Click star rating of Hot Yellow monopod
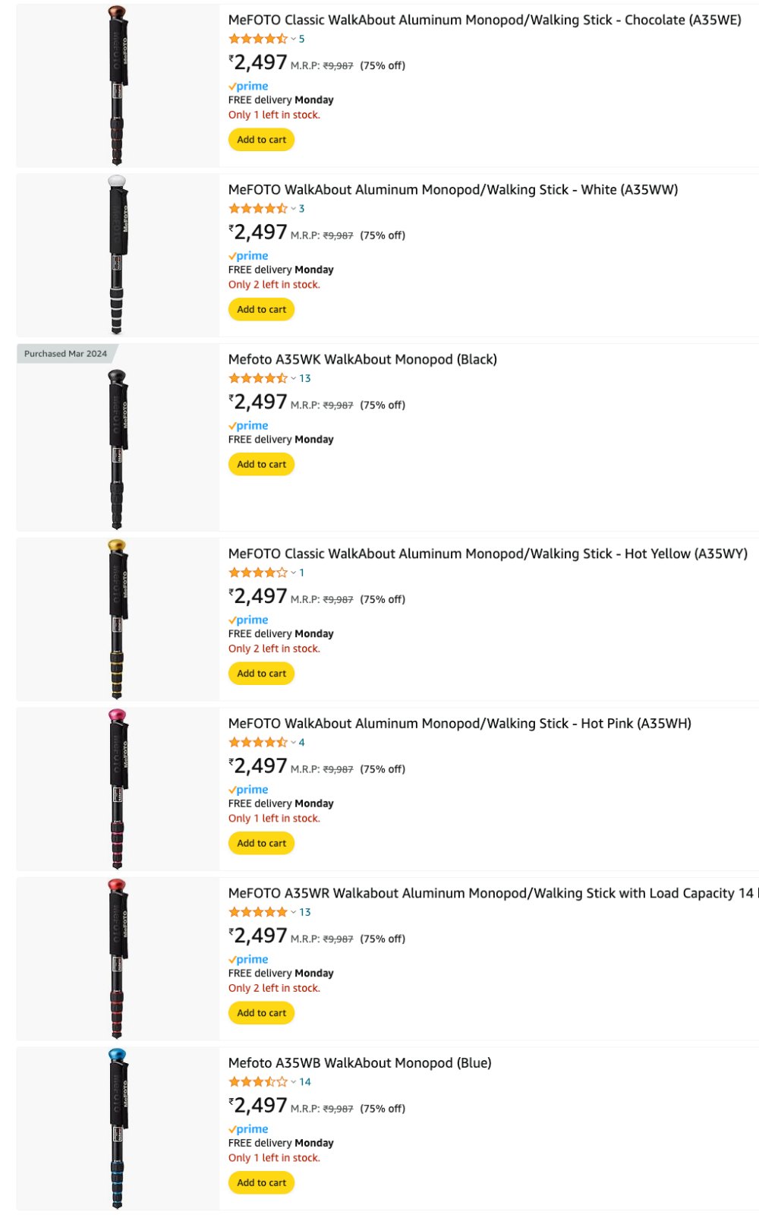 click(x=258, y=573)
